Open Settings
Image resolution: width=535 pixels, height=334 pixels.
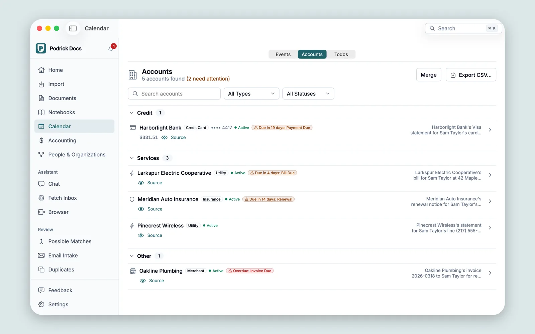point(74,304)
